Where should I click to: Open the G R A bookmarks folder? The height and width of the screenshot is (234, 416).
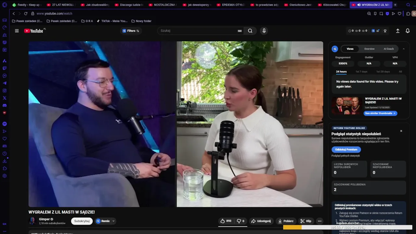click(x=87, y=21)
